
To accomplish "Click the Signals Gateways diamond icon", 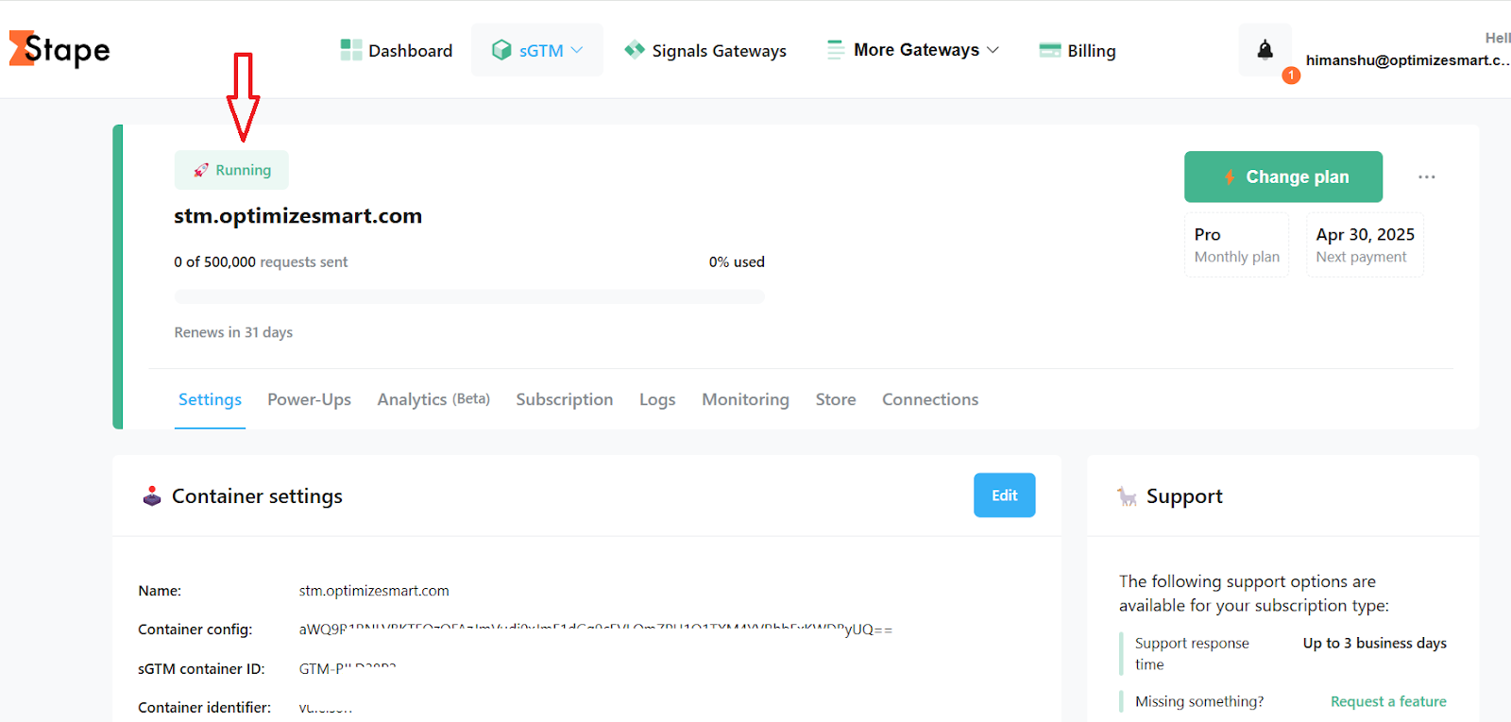I will (x=635, y=50).
